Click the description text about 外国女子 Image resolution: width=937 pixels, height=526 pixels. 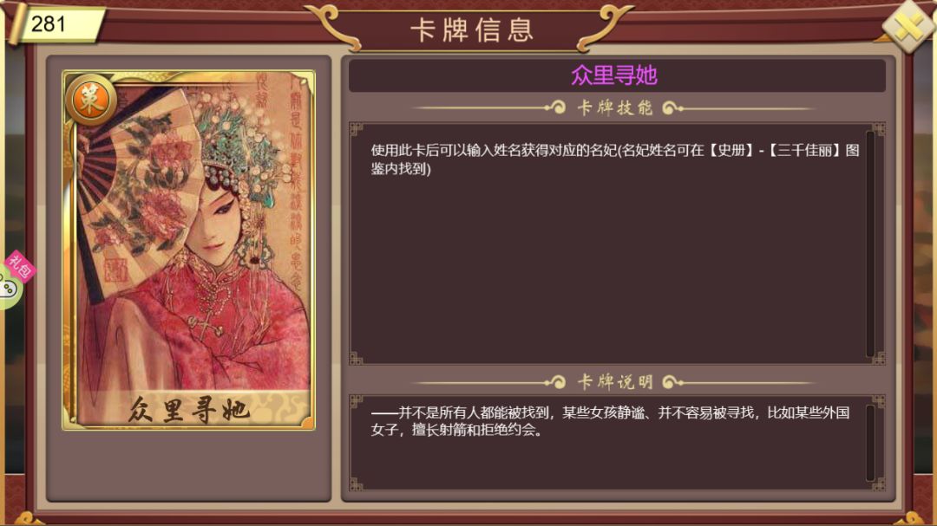610,421
